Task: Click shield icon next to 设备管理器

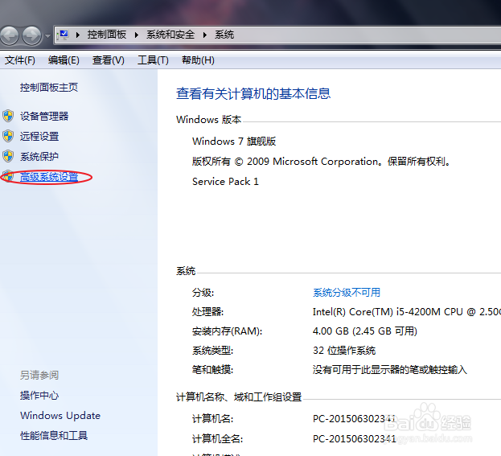Action: pyautogui.click(x=8, y=116)
